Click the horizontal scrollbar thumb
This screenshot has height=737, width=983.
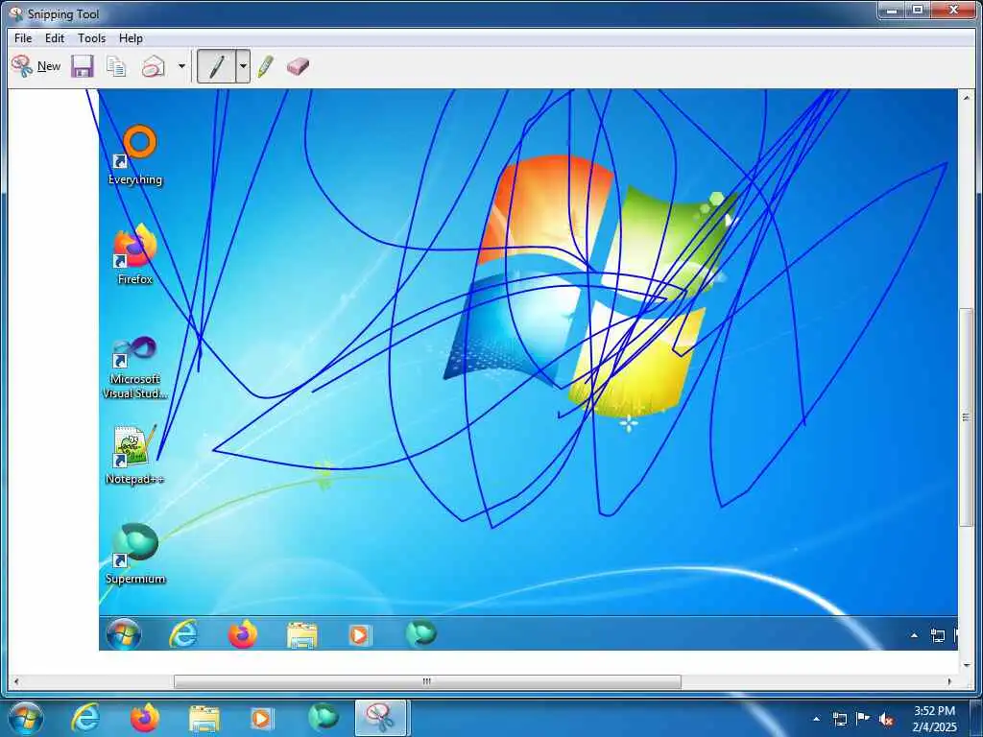tap(427, 681)
